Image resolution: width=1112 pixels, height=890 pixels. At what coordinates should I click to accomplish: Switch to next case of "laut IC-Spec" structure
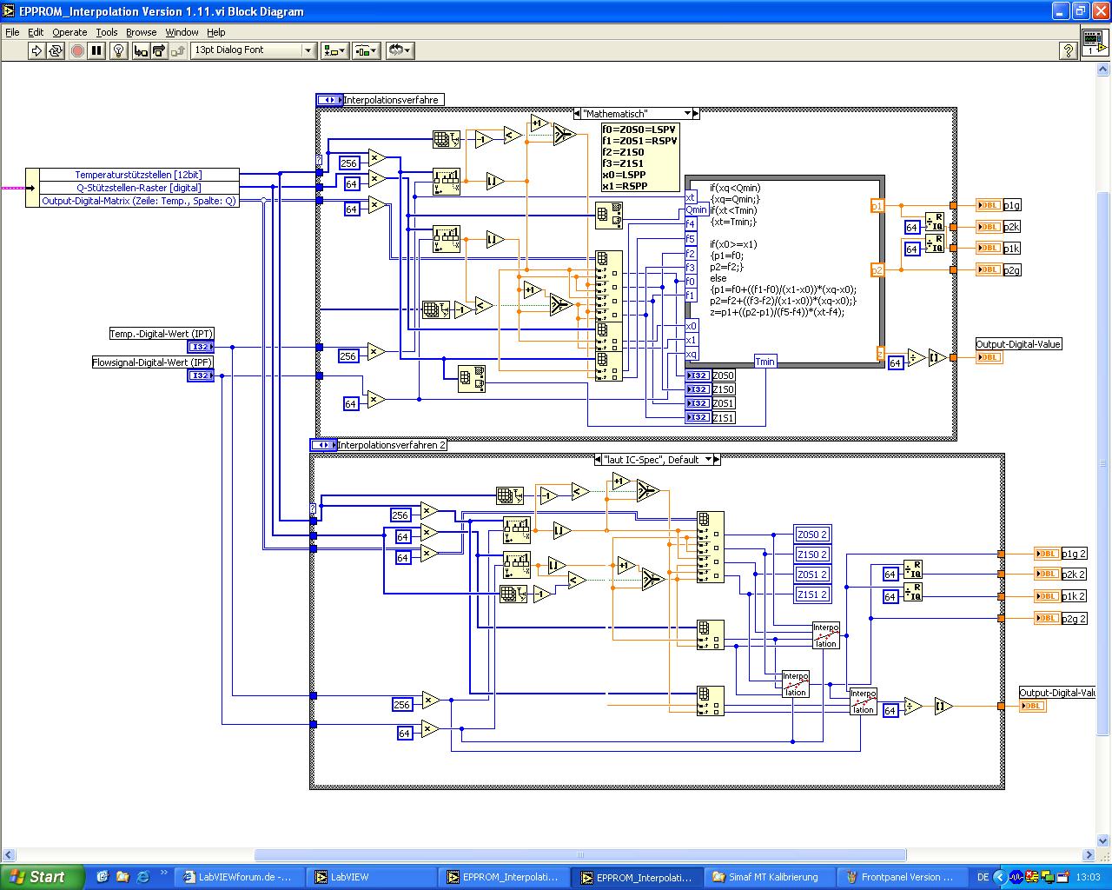[x=716, y=460]
